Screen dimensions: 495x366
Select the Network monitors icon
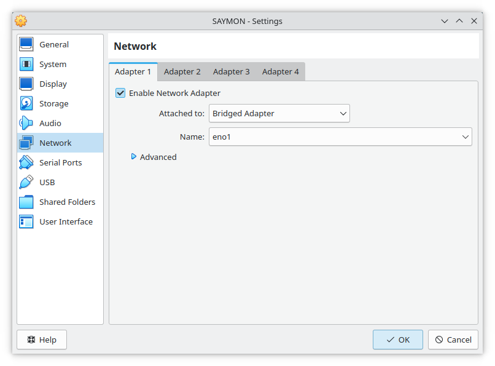(26, 143)
